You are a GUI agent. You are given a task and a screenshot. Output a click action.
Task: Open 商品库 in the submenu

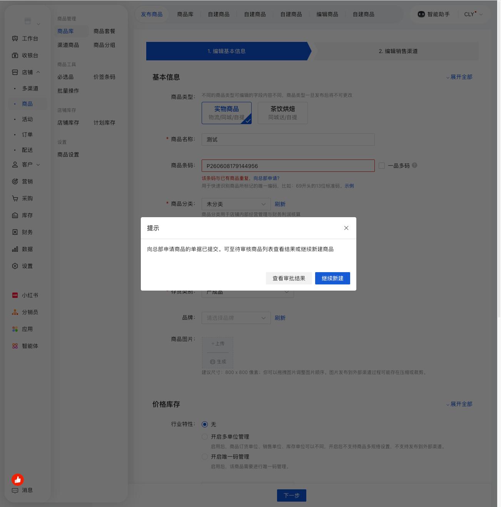[x=65, y=31]
